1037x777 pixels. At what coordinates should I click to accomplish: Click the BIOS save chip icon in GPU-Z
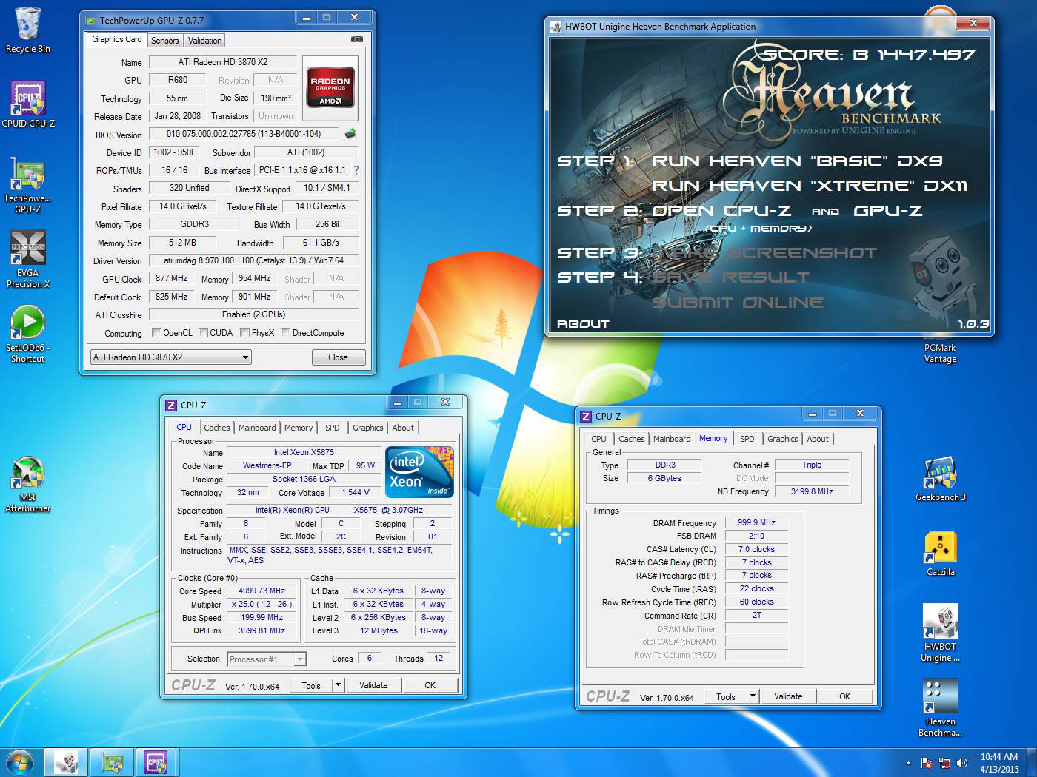(350, 134)
